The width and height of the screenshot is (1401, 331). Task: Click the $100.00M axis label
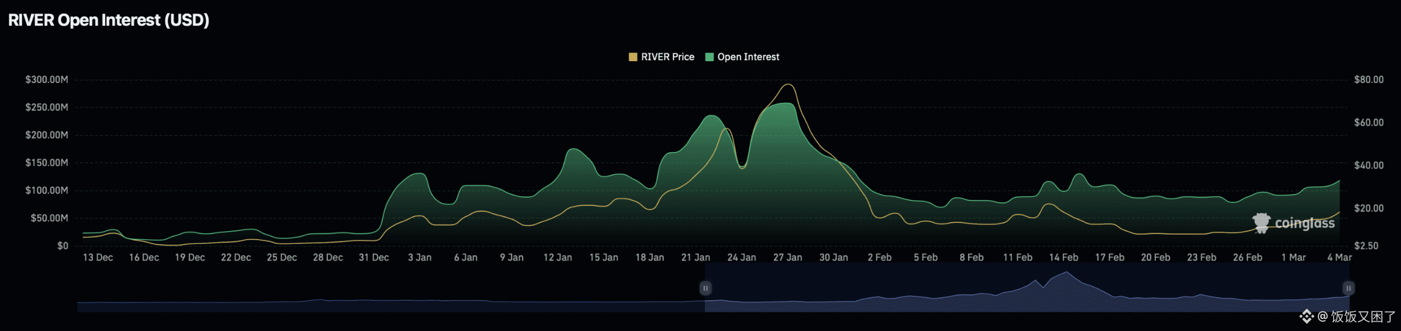(47, 191)
